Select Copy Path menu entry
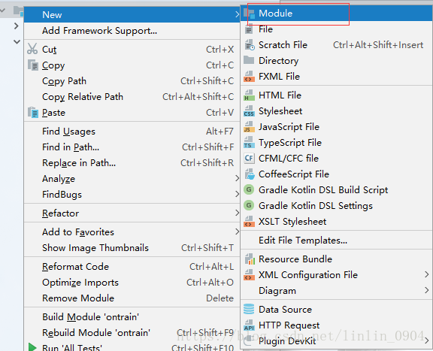433x351 pixels. pos(132,81)
